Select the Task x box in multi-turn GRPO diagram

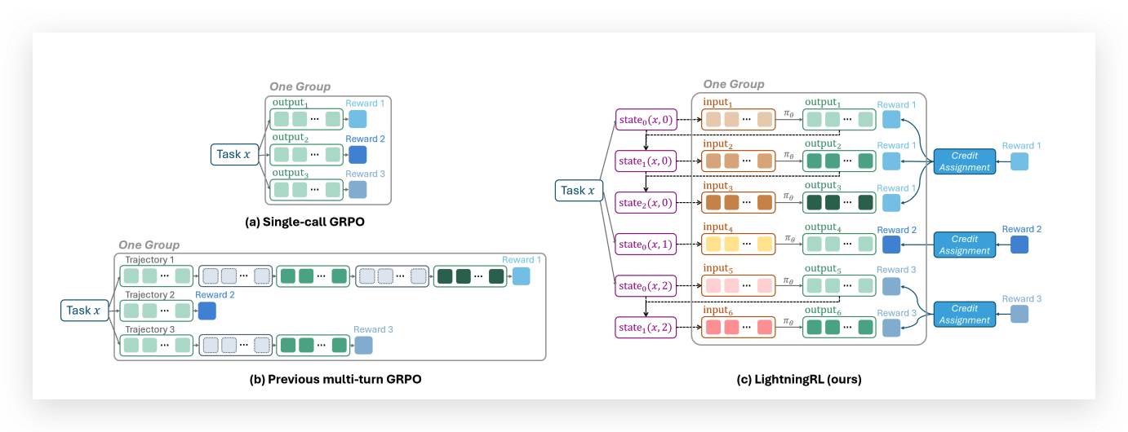pyautogui.click(x=85, y=311)
